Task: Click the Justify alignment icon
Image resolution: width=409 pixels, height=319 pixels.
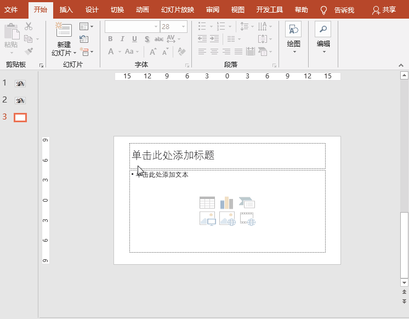Action: click(238, 52)
